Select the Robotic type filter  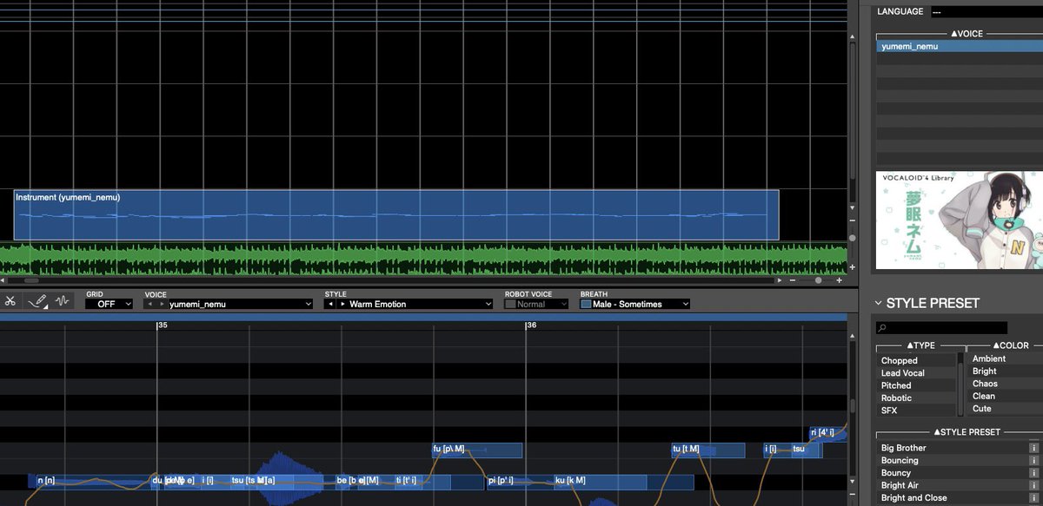pyautogui.click(x=916, y=398)
